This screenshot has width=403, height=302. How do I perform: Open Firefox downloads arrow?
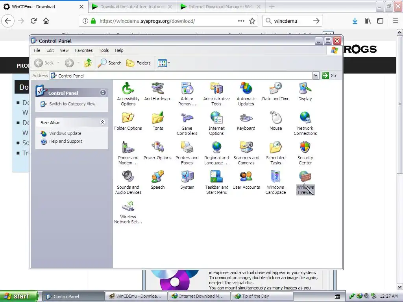tap(355, 21)
